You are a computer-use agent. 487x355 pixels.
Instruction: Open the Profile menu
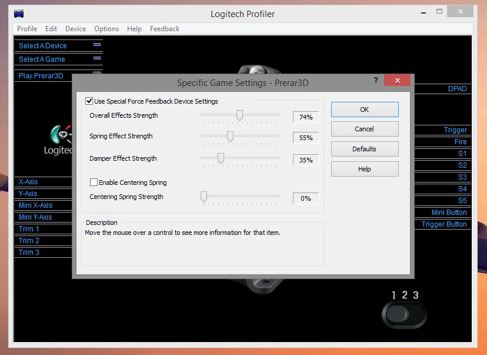27,29
